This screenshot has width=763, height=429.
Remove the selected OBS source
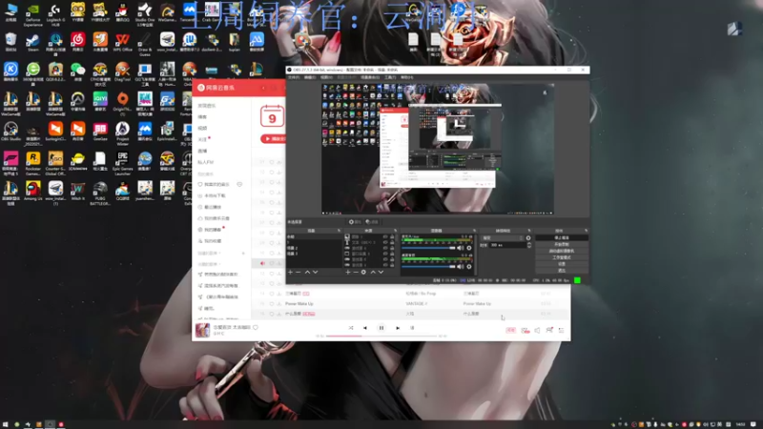[355, 273]
